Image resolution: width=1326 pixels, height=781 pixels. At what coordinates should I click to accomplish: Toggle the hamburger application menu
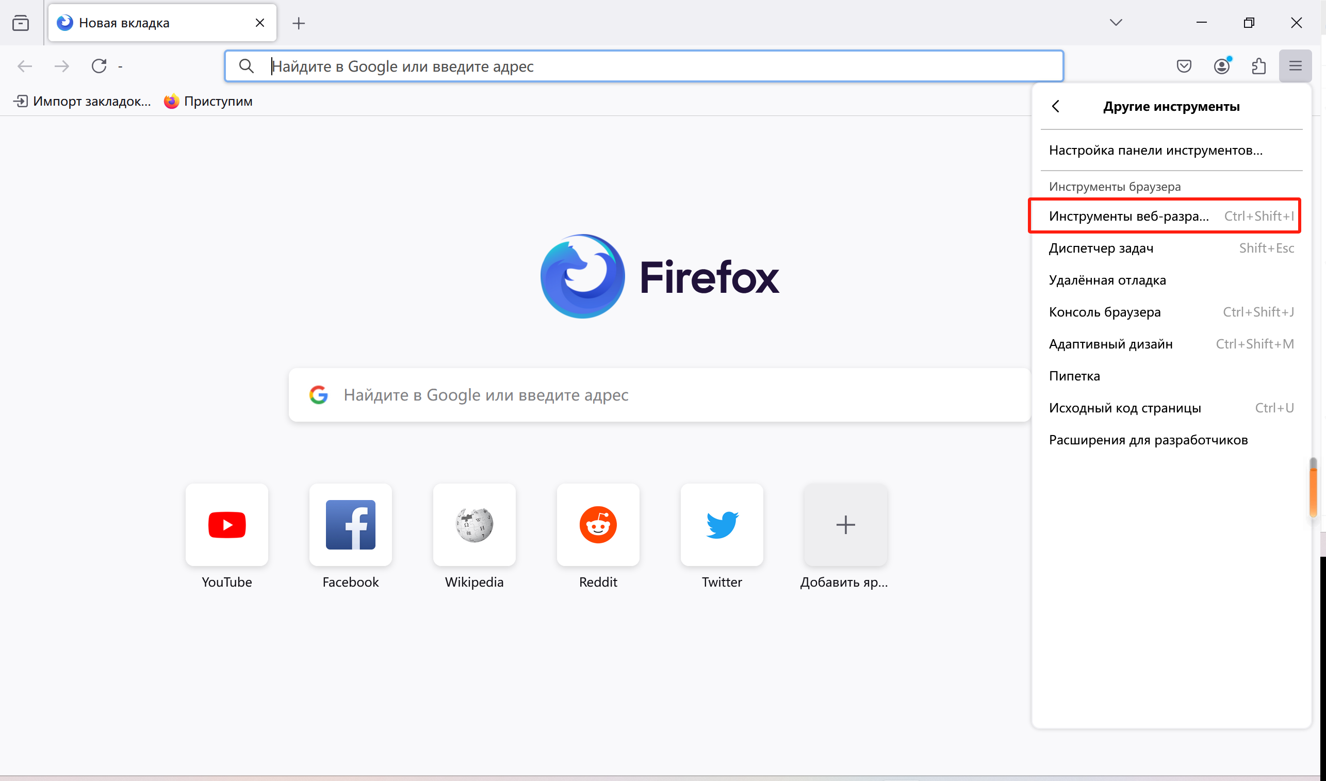pos(1295,67)
